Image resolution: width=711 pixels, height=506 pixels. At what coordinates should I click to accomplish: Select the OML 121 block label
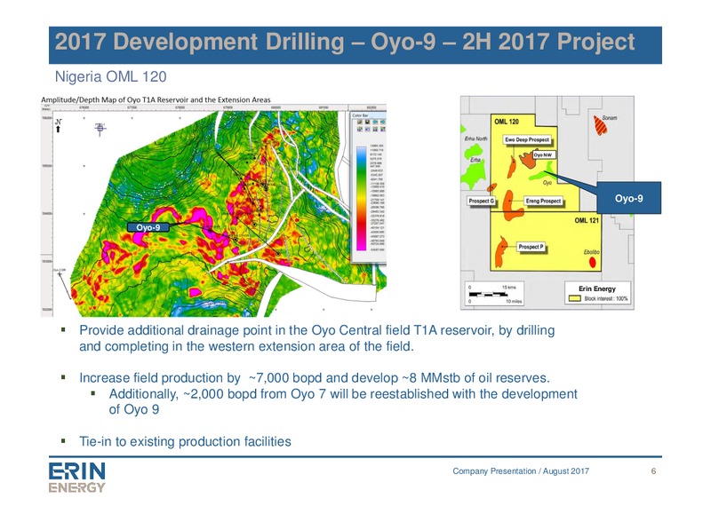(x=587, y=220)
